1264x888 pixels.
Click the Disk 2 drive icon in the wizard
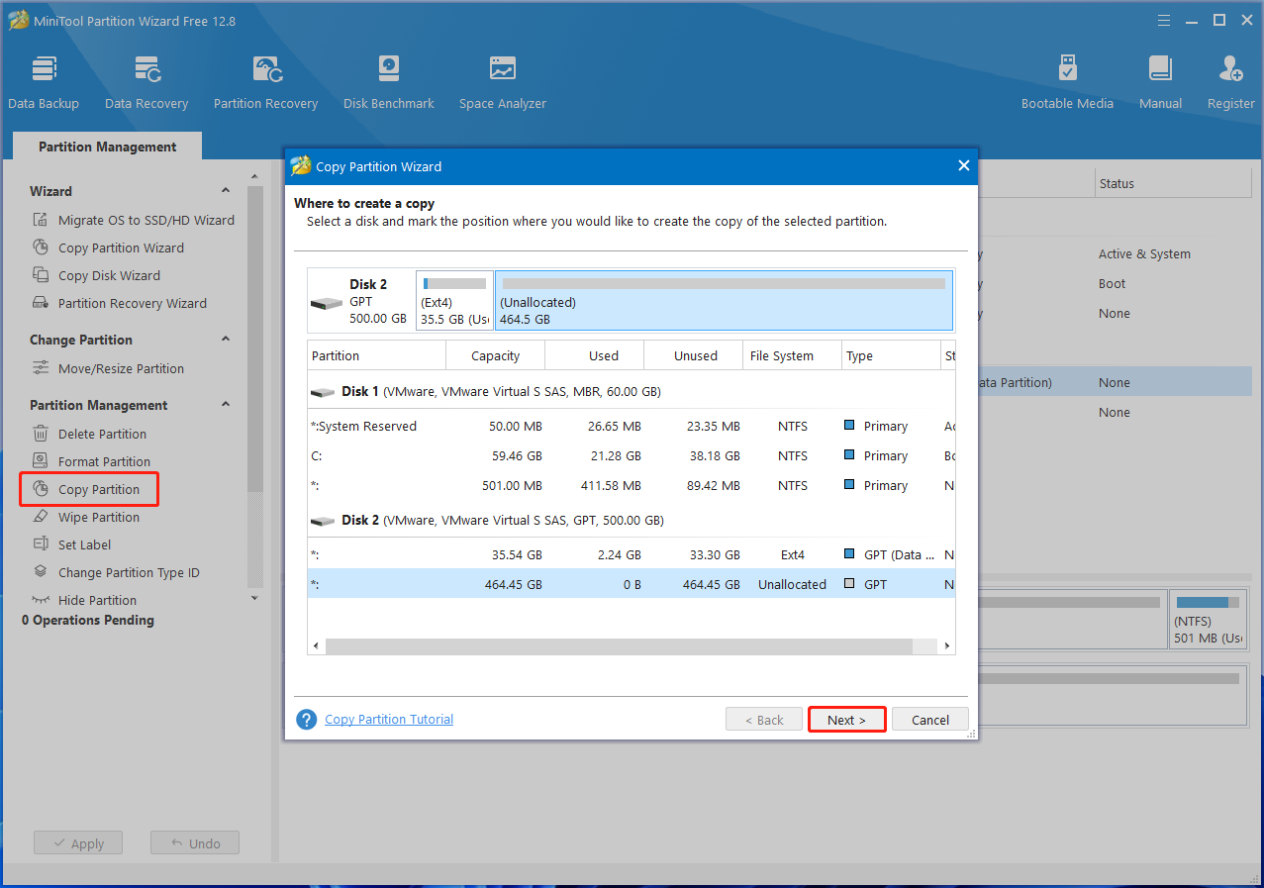coord(326,302)
